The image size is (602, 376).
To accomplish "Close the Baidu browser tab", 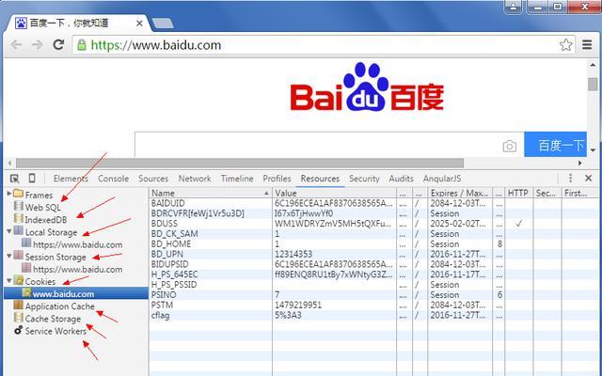I will [139, 23].
